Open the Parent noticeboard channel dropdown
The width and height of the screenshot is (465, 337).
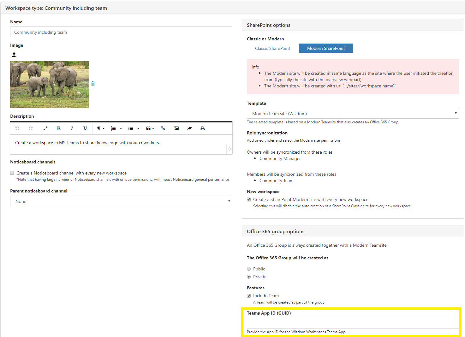(x=121, y=201)
